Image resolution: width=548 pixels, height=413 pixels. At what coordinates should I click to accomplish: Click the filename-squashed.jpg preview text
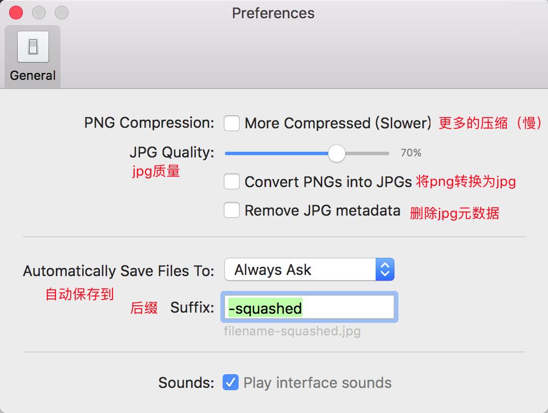(292, 331)
